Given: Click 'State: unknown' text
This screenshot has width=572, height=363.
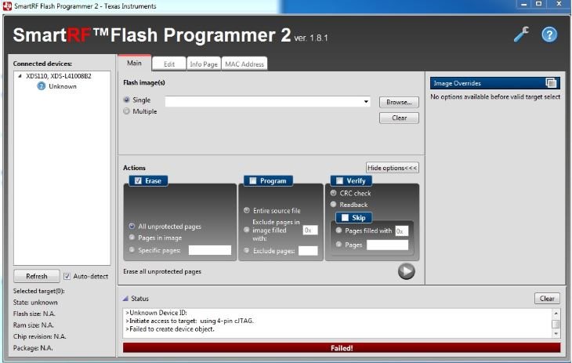Looking at the screenshot, I should click(x=35, y=303).
